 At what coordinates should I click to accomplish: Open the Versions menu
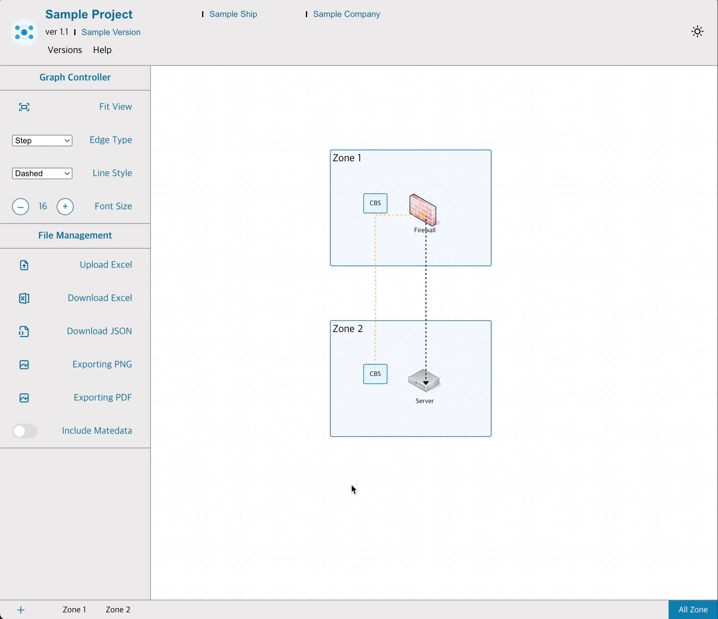click(65, 50)
